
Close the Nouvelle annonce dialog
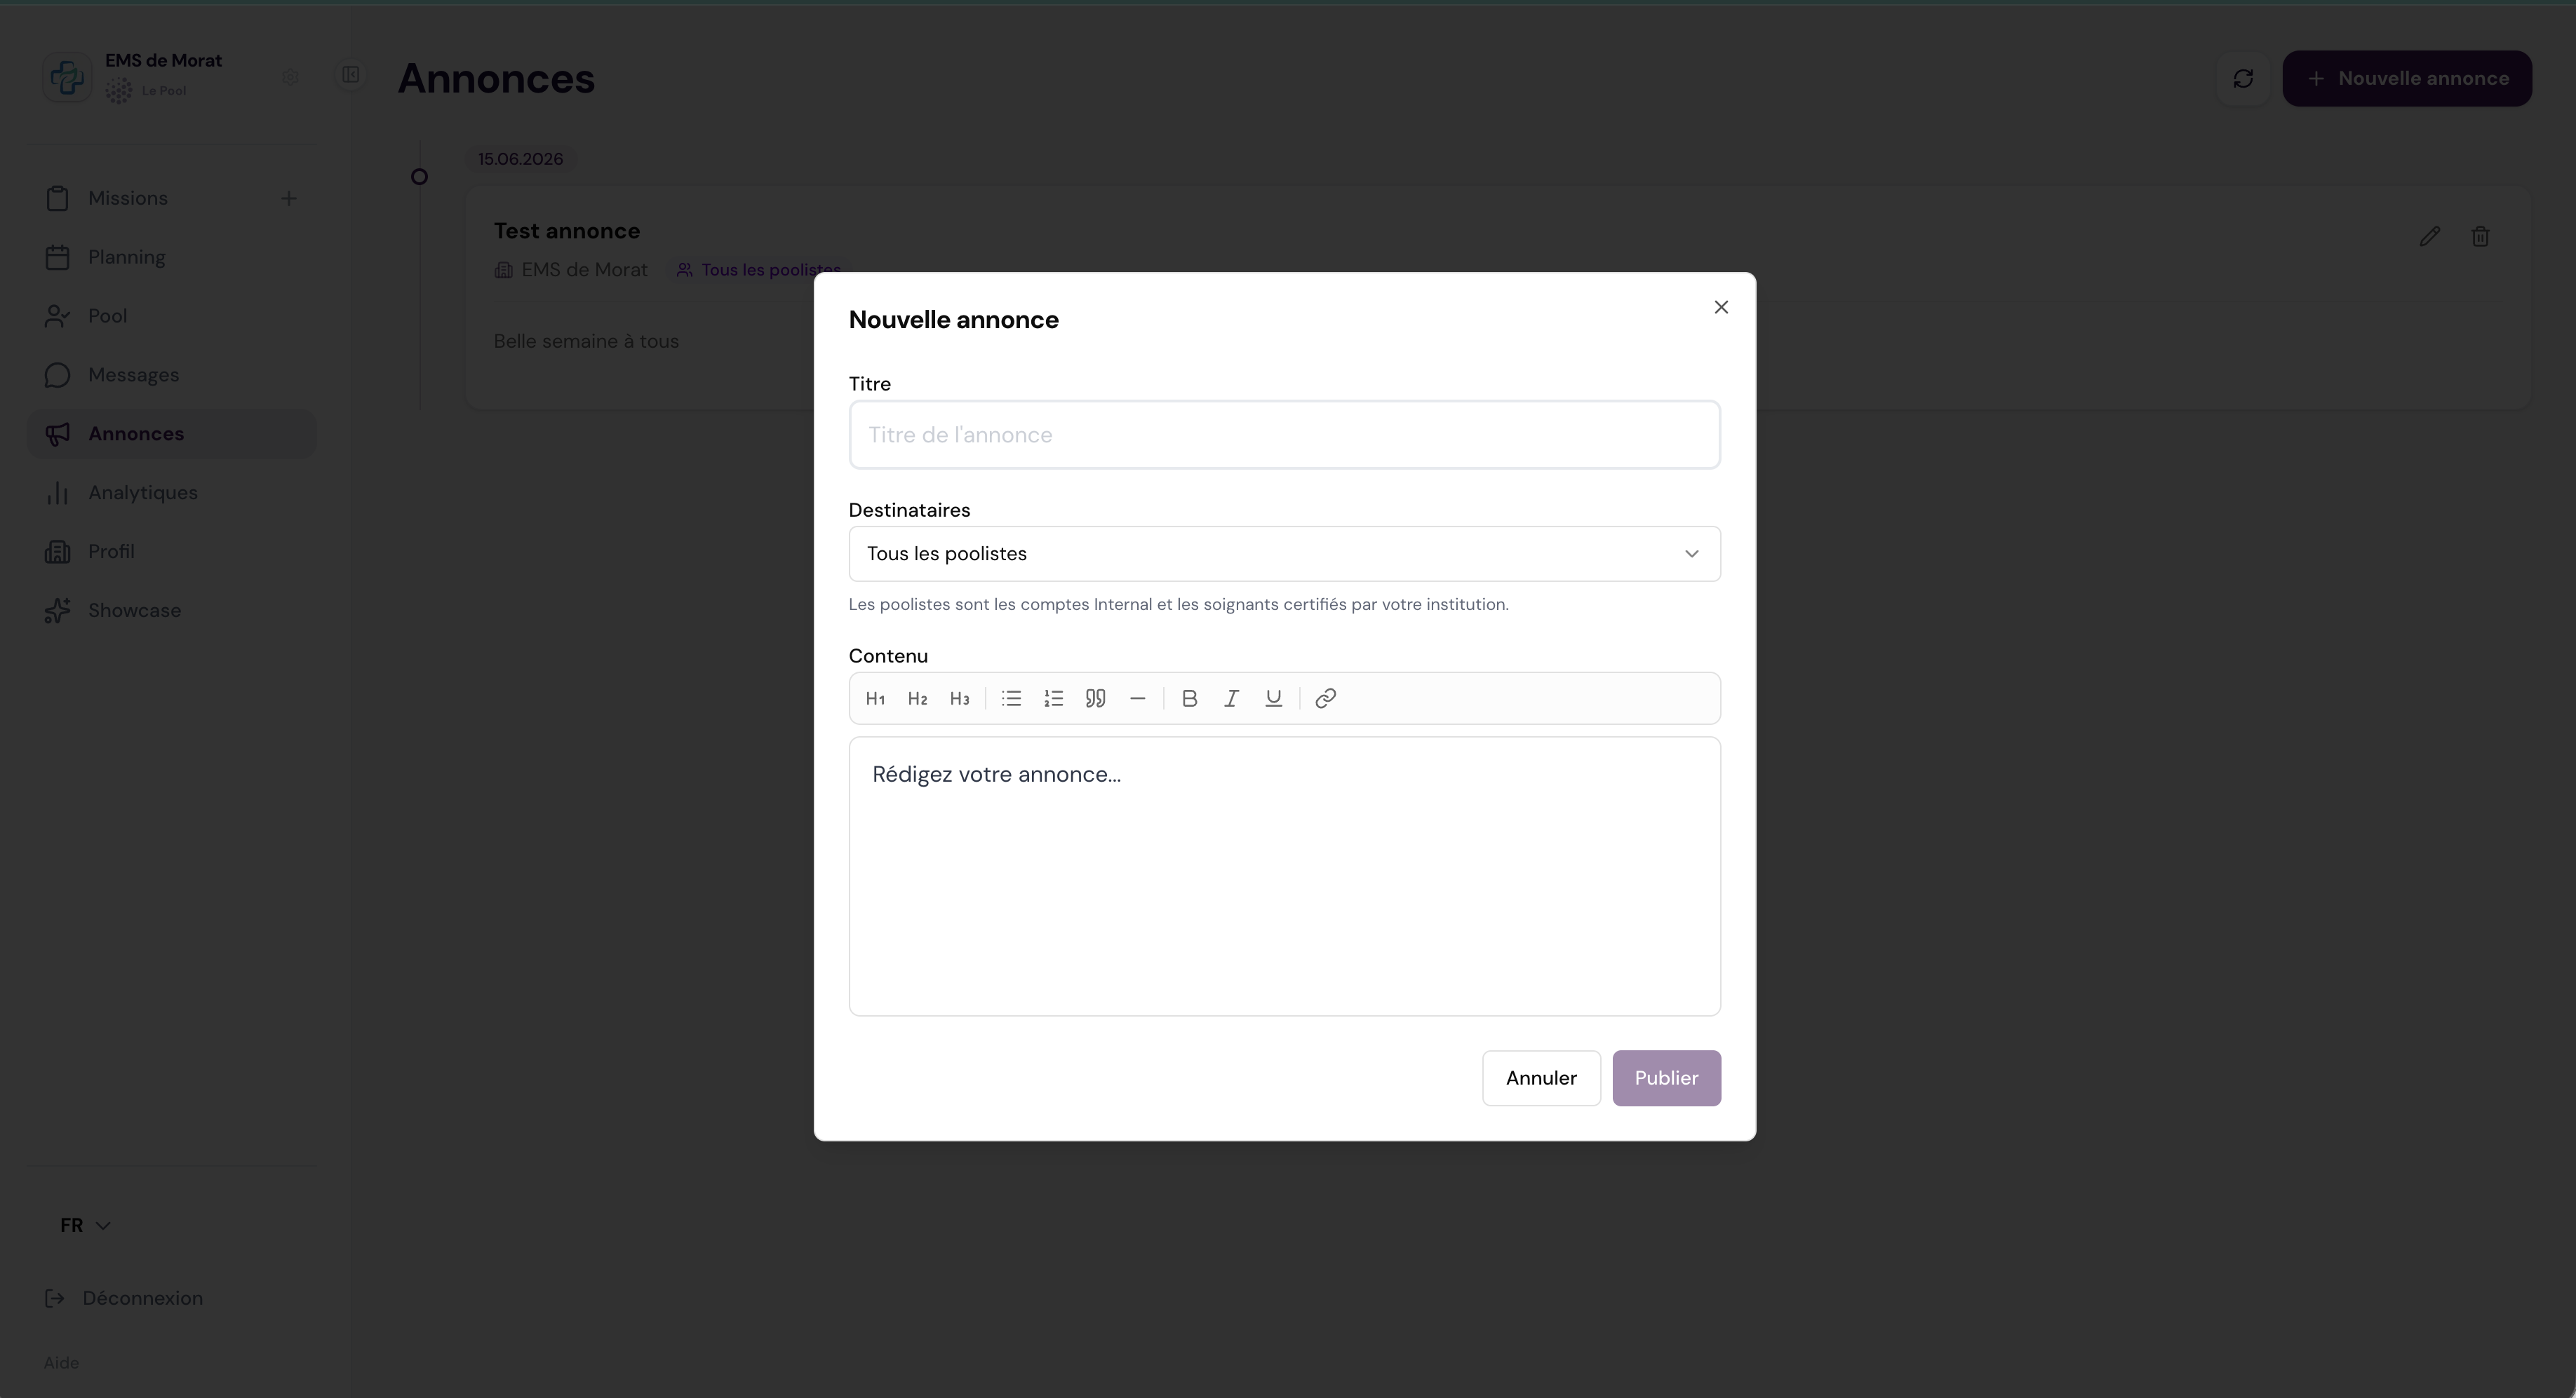pos(1721,307)
